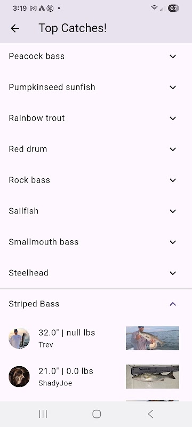
Task: Select Trev's 32.0" catch entry
Action: click(96, 338)
